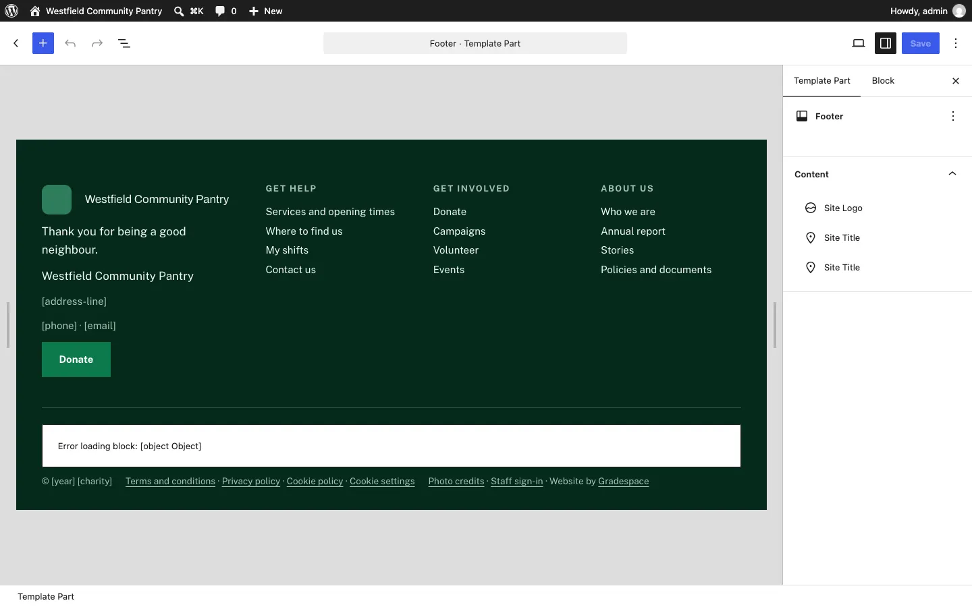Close the Settings sidebar
972x607 pixels.
coord(956,81)
